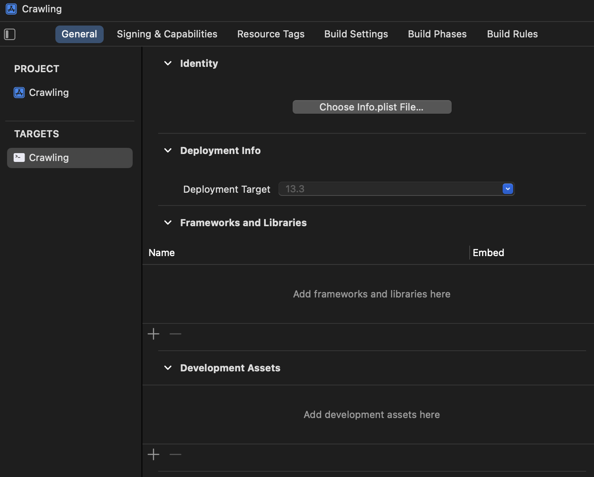Open the Build Settings tab
Image resolution: width=594 pixels, height=477 pixels.
356,34
